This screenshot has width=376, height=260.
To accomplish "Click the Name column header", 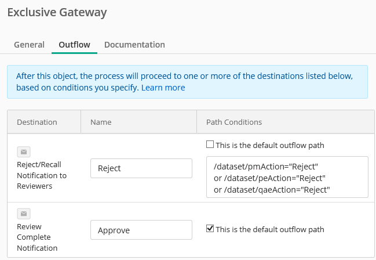I will [101, 122].
